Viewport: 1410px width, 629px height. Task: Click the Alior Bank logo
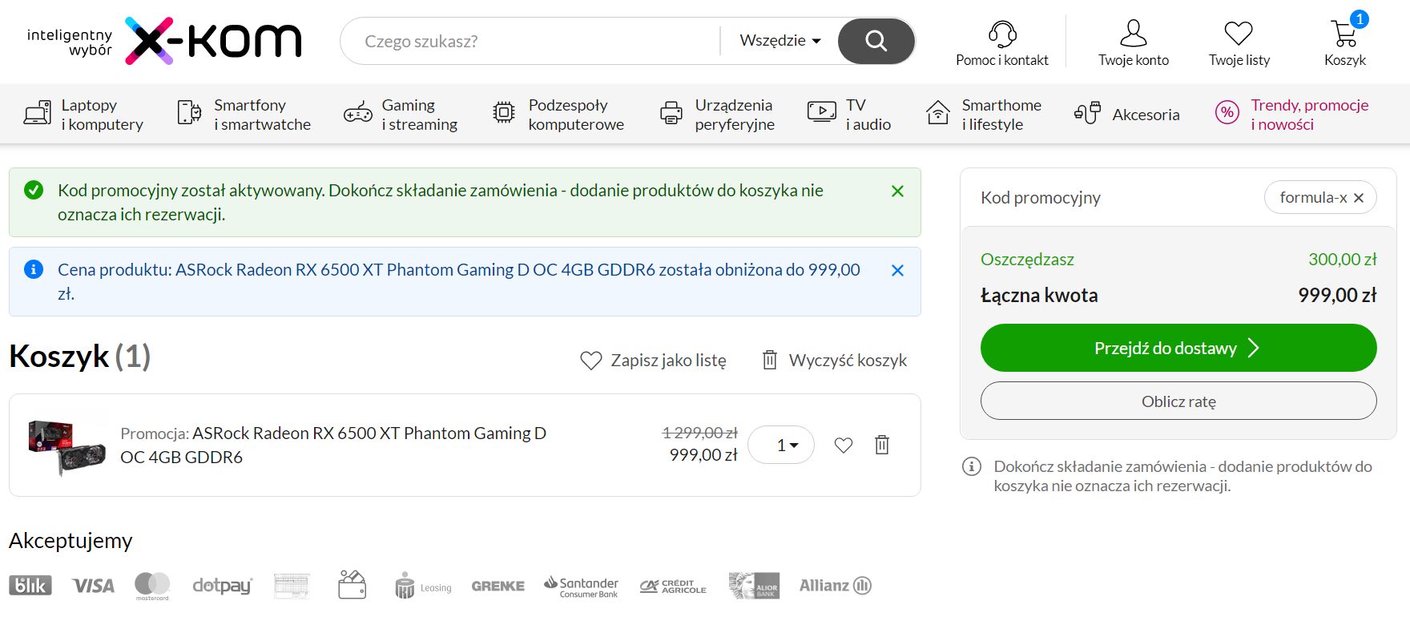754,586
